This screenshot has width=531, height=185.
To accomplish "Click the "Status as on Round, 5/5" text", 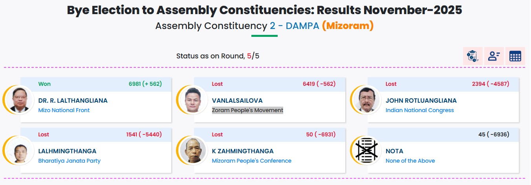I will [x=218, y=56].
